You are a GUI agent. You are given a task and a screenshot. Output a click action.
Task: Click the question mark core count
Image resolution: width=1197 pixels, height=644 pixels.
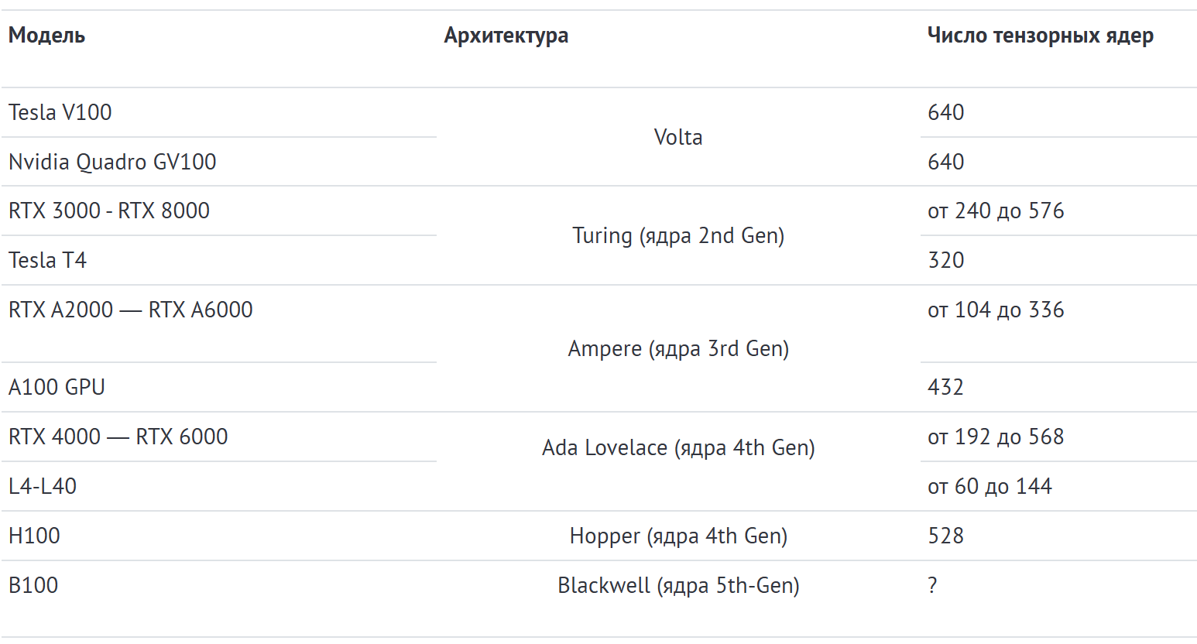click(x=932, y=585)
